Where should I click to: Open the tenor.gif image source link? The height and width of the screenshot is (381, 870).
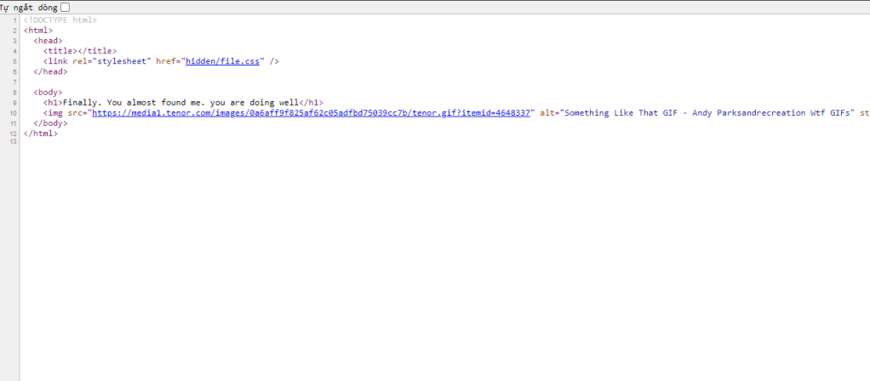[x=311, y=112]
